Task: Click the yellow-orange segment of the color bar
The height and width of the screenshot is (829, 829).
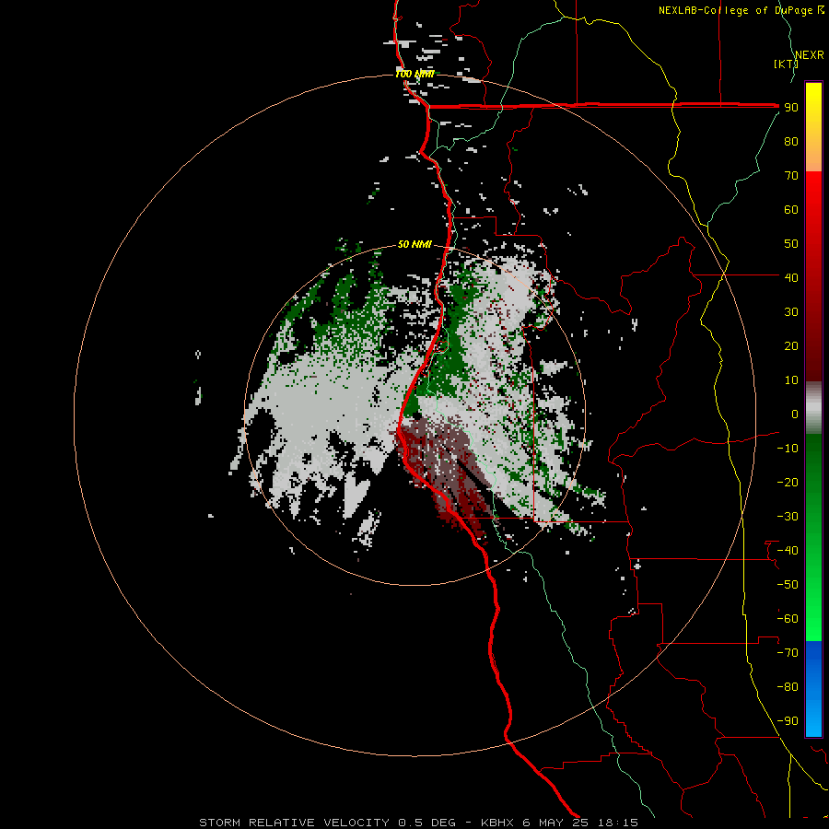Action: 813,127
